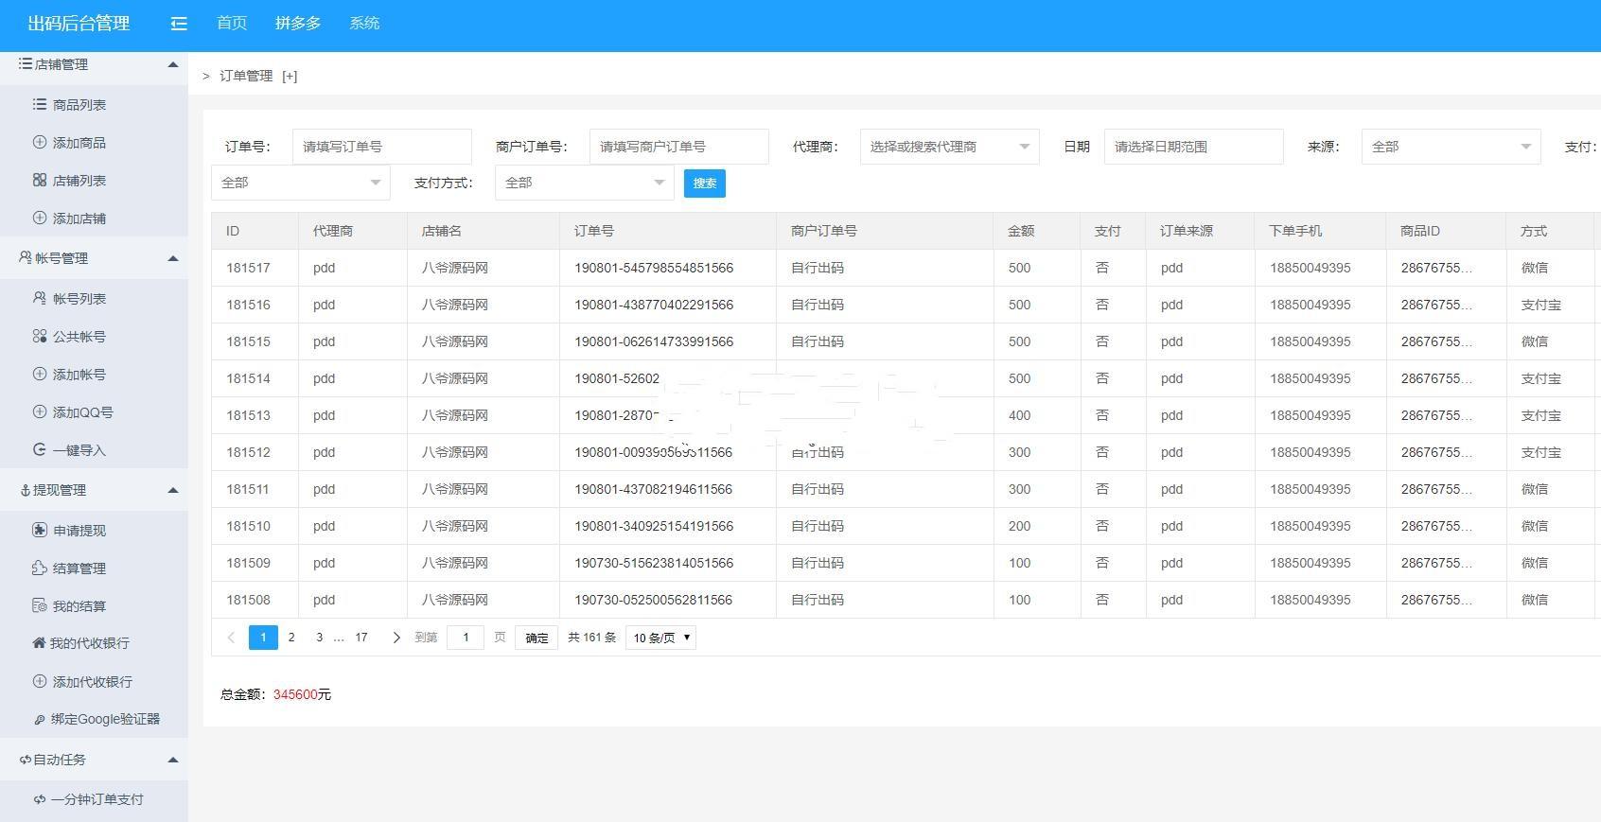1601x822 pixels.
Task: Focus the 商户订单号 input field
Action: (x=678, y=147)
